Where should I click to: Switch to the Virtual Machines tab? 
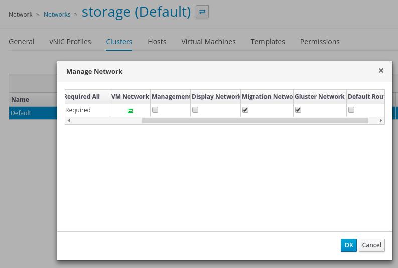coord(208,42)
